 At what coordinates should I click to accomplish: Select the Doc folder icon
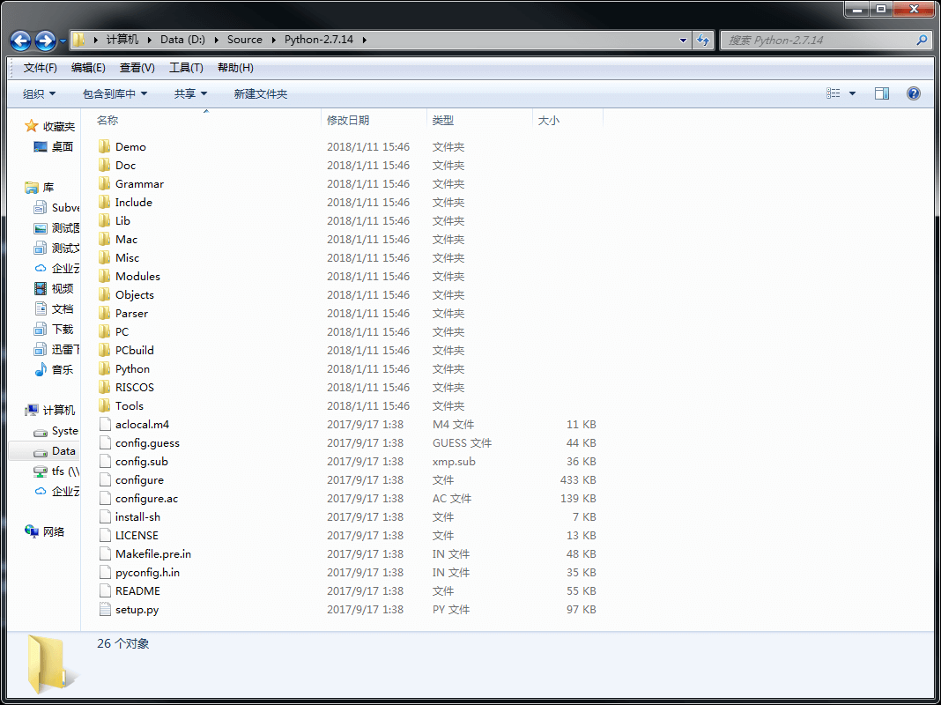(x=105, y=165)
